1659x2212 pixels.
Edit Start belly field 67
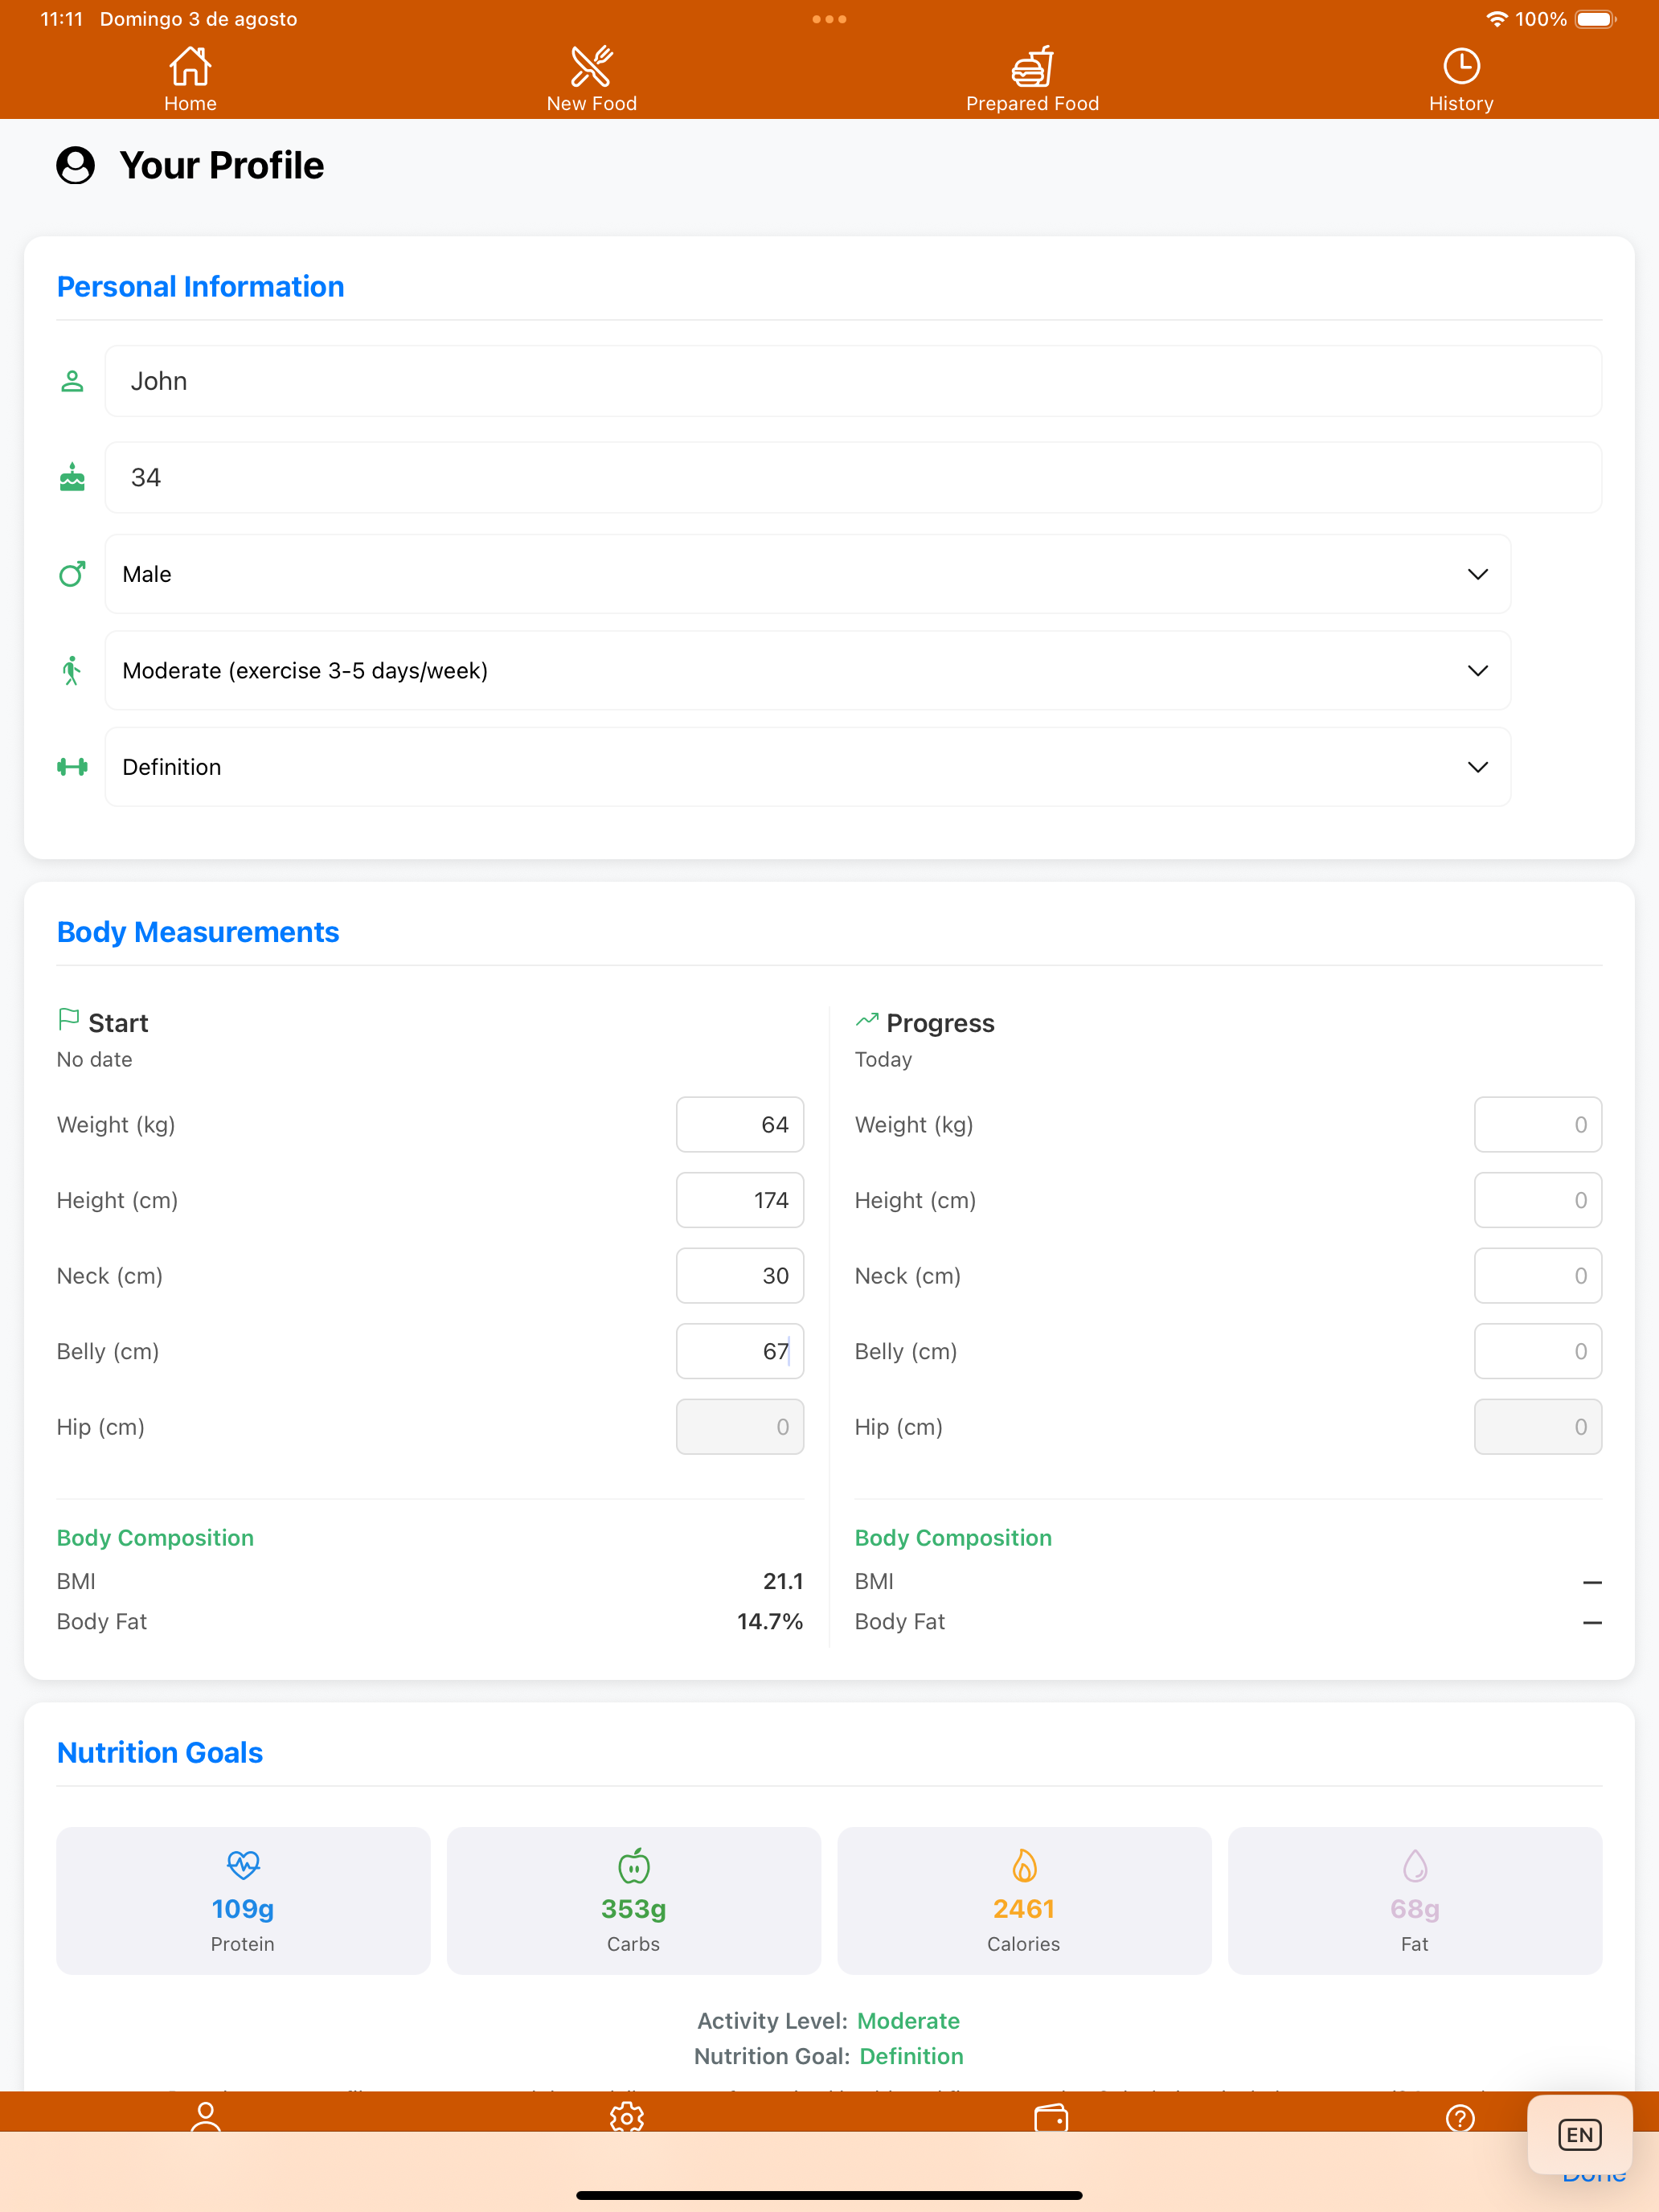point(740,1351)
